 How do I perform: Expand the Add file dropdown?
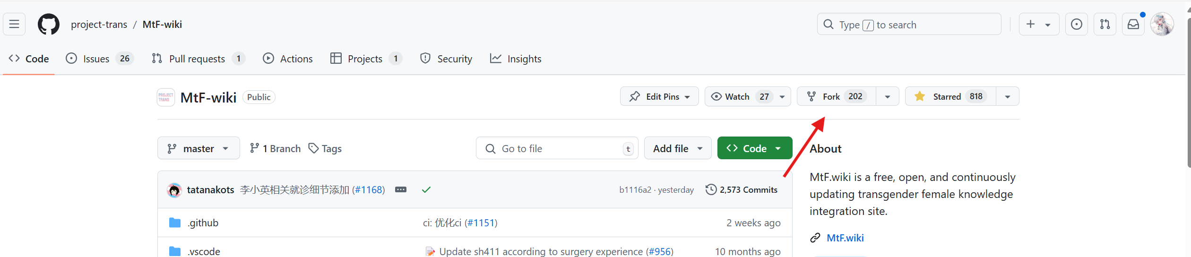pos(677,148)
